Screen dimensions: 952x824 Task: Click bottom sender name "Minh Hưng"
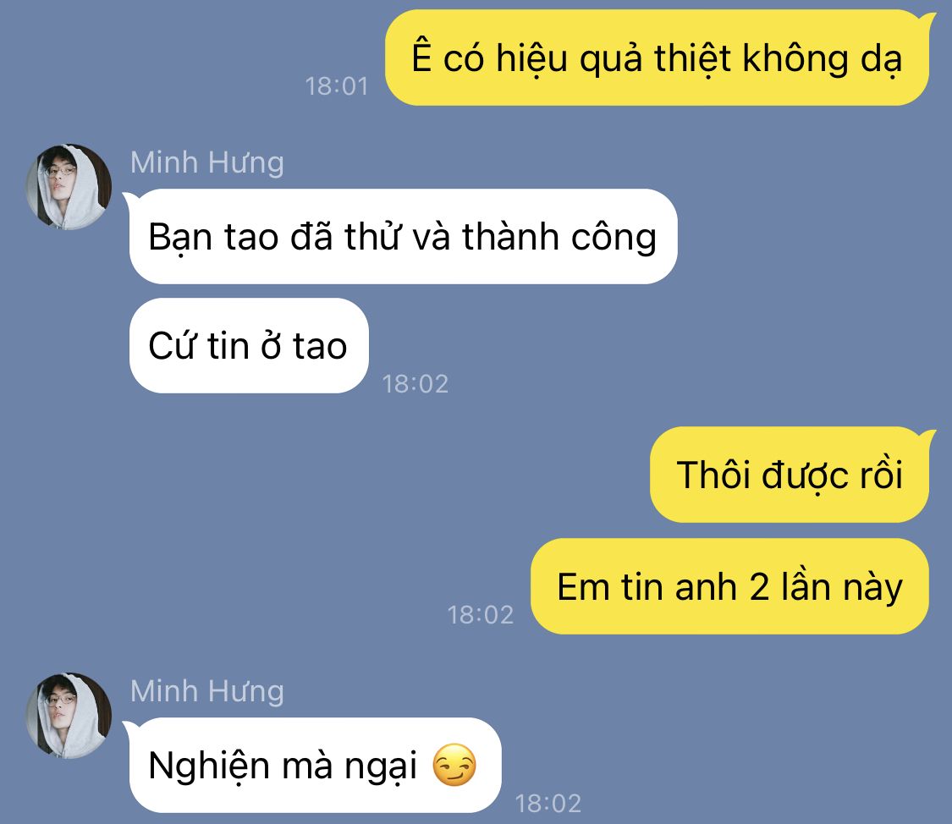point(207,691)
